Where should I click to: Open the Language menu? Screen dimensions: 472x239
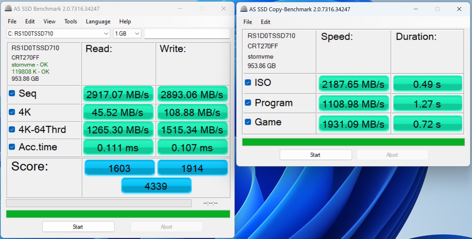(98, 21)
